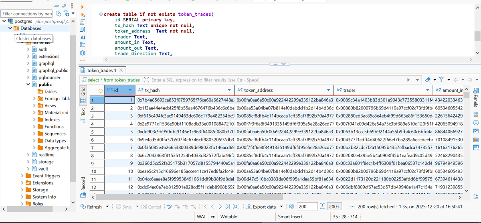
Task: Go to the next row arrow
Action: [x=220, y=207]
